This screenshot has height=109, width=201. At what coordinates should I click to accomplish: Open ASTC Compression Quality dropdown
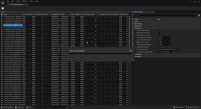tap(165, 45)
